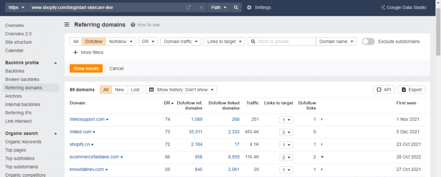This screenshot has width=441, height=177.
Task: Collapse Backlink profile section
Action: tap(56, 63)
